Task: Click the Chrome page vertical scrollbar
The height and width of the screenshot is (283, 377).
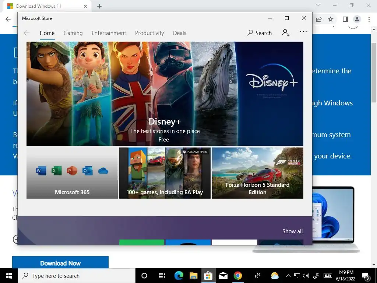Action: (374, 73)
